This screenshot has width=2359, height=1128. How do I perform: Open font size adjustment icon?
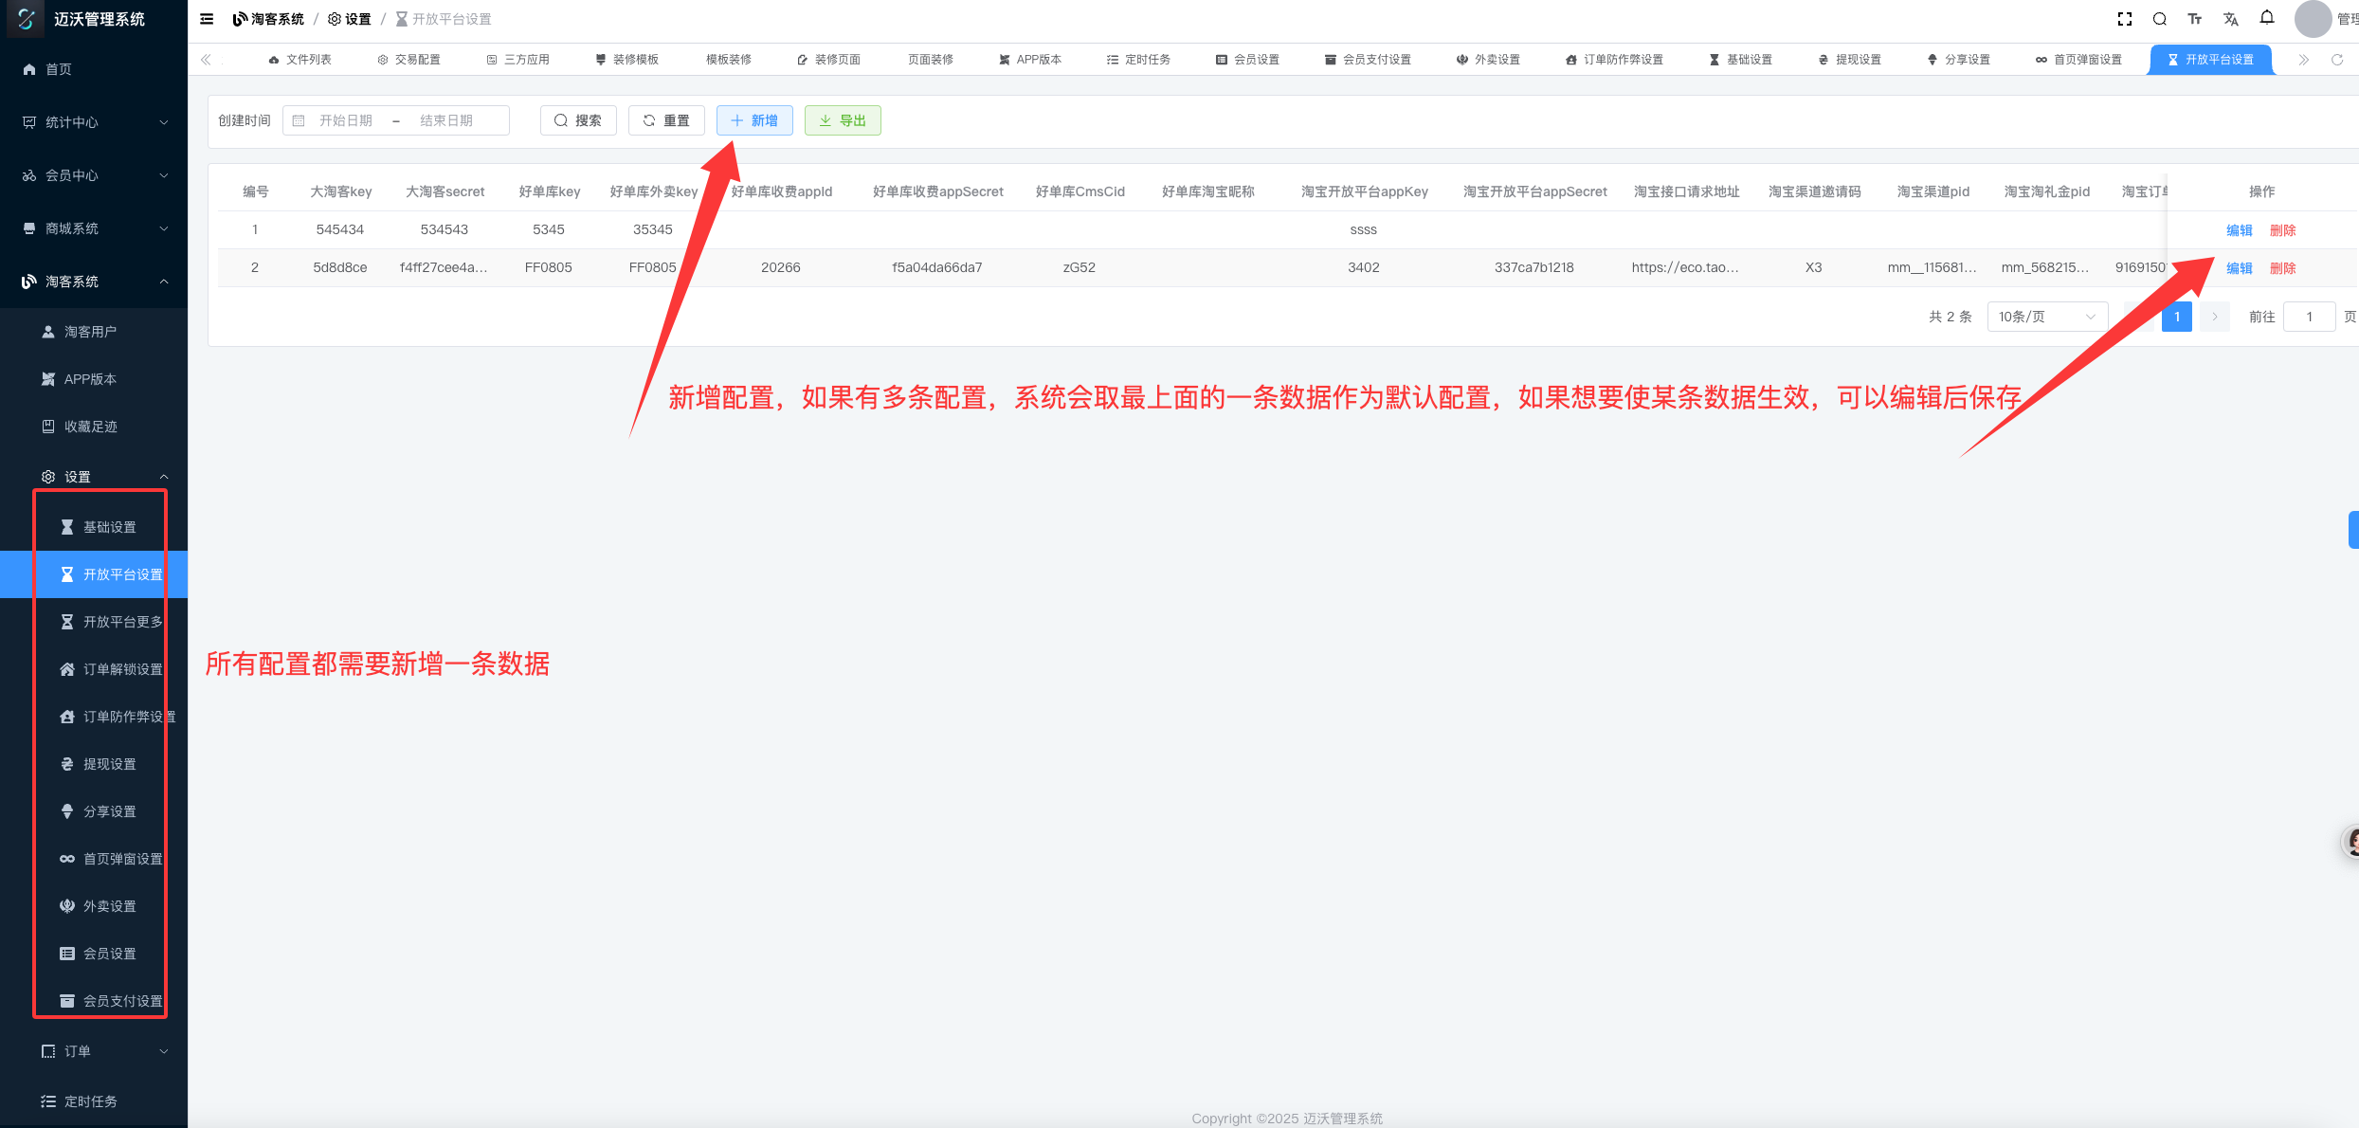(x=2194, y=19)
